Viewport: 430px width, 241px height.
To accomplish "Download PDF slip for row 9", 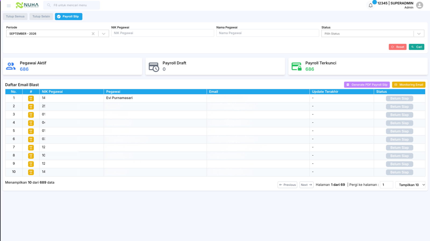I will pyautogui.click(x=31, y=164).
